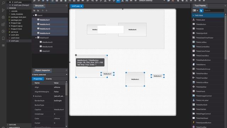Click WebButton3 on the design form
Viewport: 227px width, 128px height.
pos(157,76)
